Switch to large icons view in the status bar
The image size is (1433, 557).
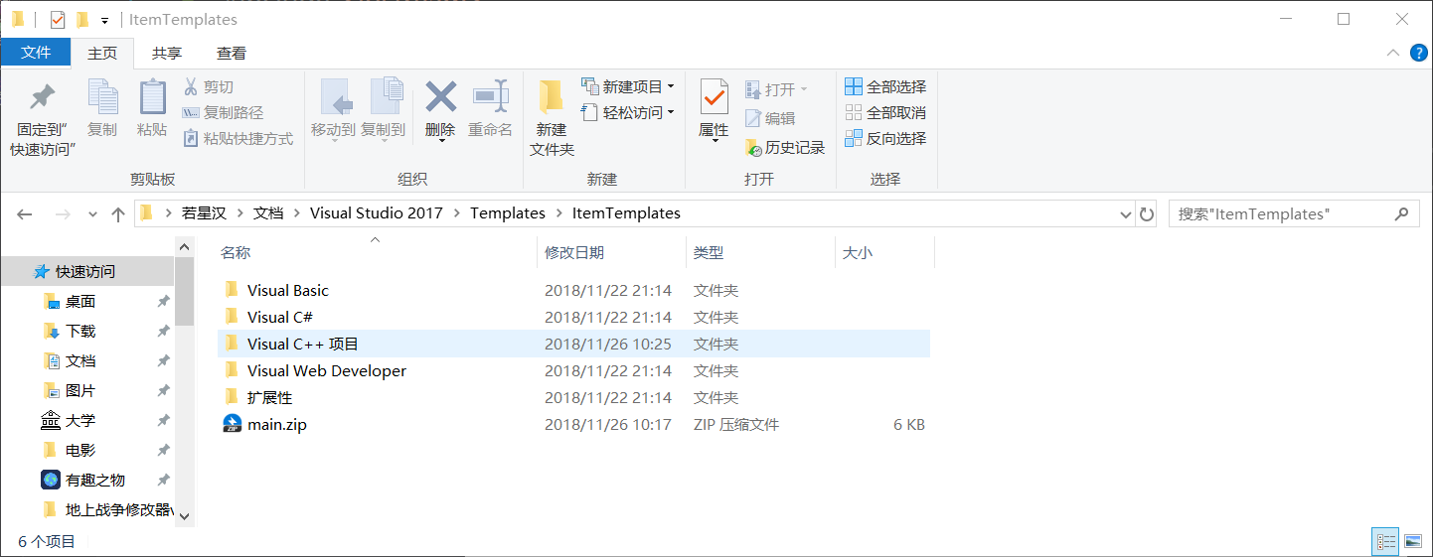tap(1413, 541)
